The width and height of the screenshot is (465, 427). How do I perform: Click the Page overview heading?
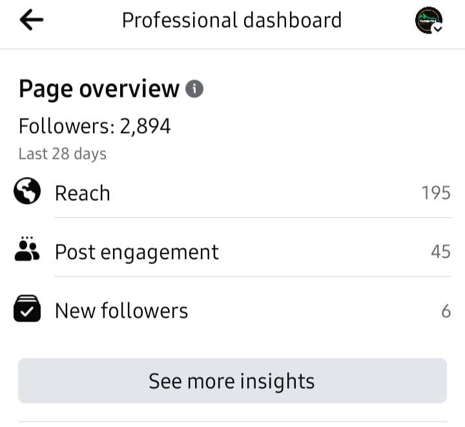(x=99, y=89)
